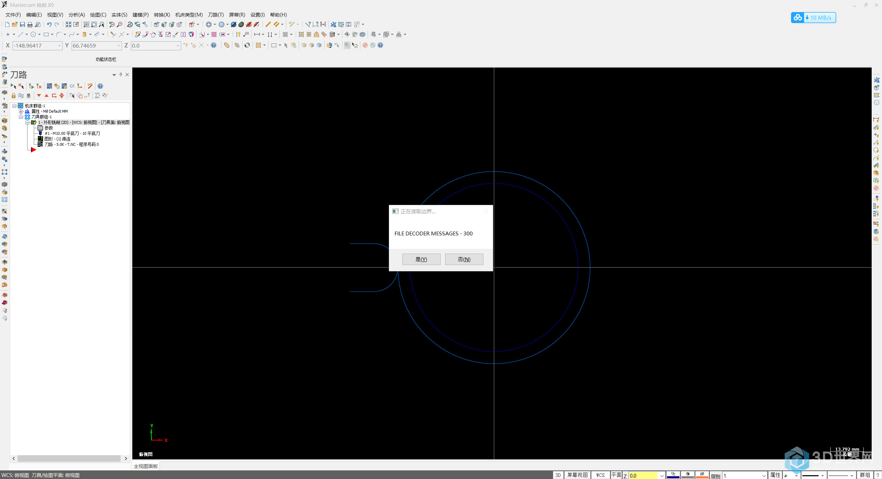Open the X coordinate dropdown
The height and width of the screenshot is (479, 882).
click(x=59, y=46)
